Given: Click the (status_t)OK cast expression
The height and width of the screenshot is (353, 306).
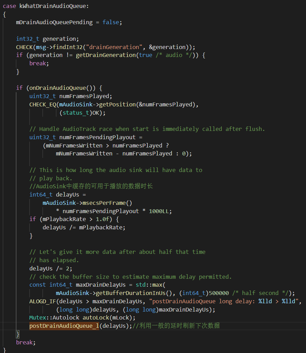Looking at the screenshot, I should 81,113.
